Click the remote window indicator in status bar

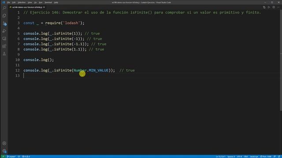(x=3, y=157)
